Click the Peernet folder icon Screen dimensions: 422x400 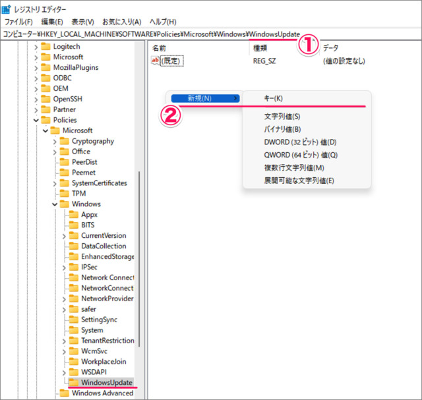tap(65, 173)
